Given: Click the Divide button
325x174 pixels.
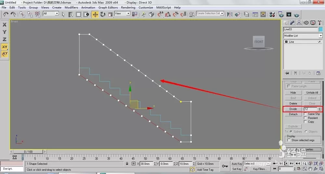Looking at the screenshot, I should pyautogui.click(x=293, y=109).
